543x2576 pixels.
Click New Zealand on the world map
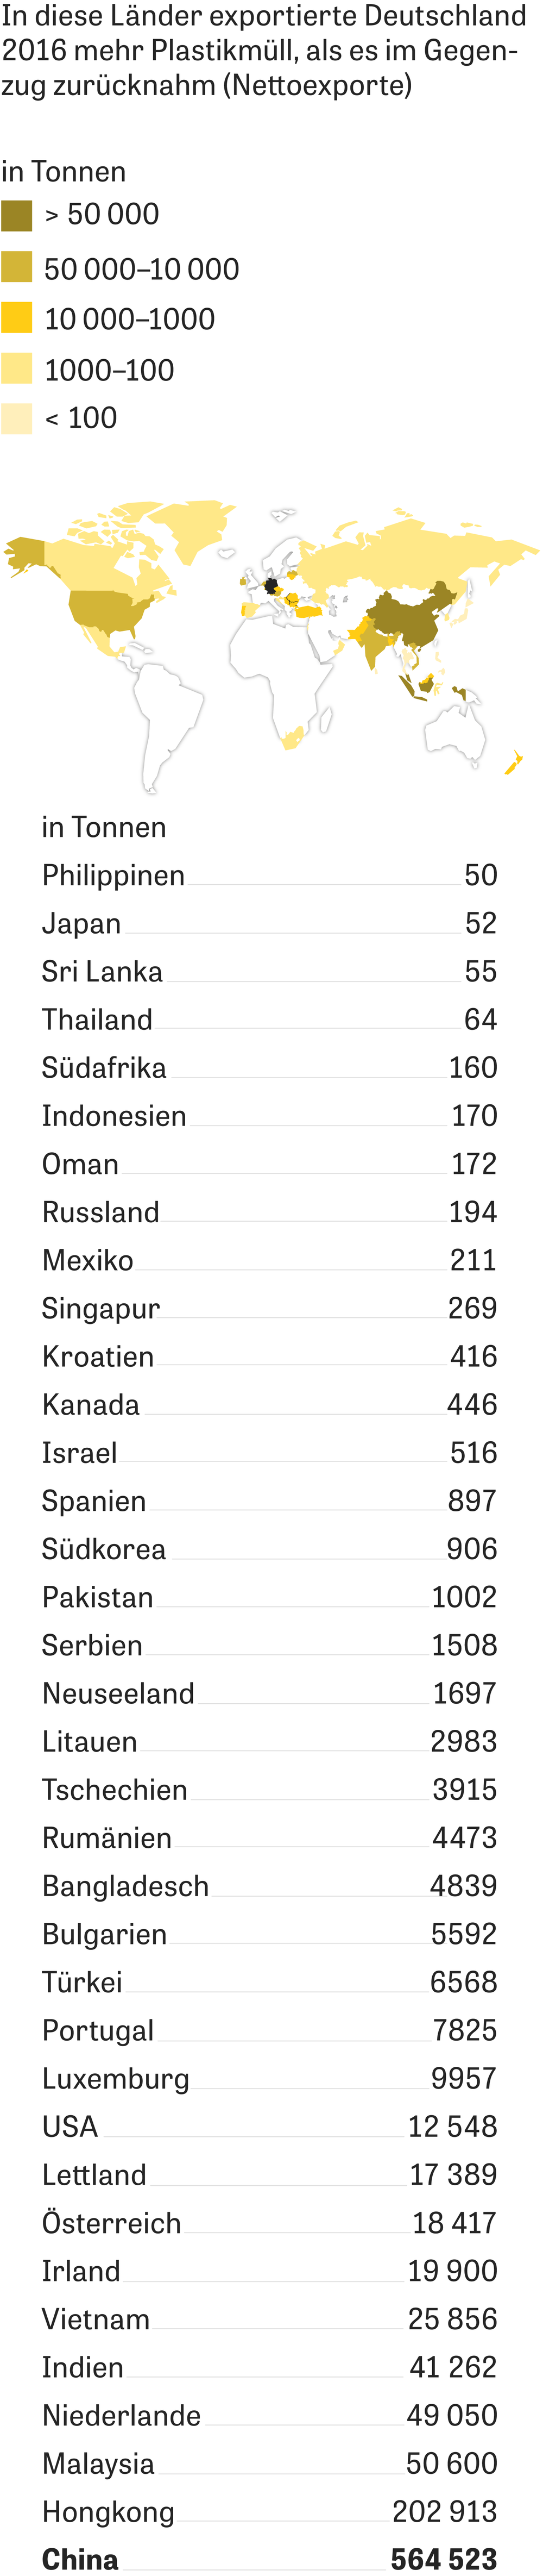(514, 762)
